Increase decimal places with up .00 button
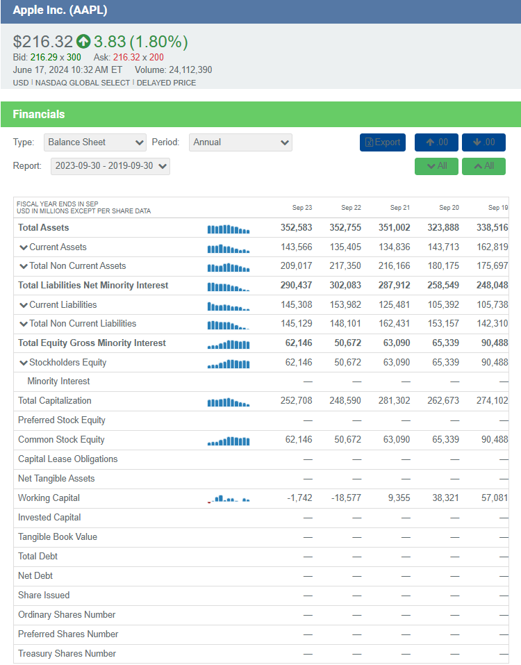Image resolution: width=521 pixels, height=665 pixels. pos(436,142)
